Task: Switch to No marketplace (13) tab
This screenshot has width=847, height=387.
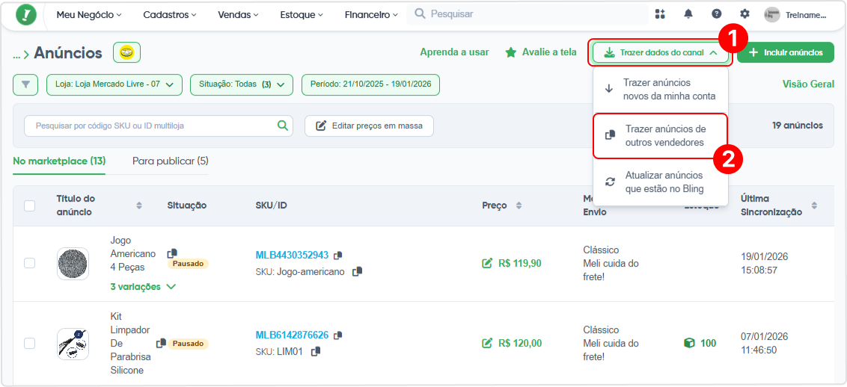Action: (59, 161)
